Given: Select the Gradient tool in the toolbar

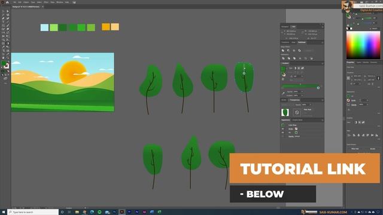Looking at the screenshot, I should 8,44.
